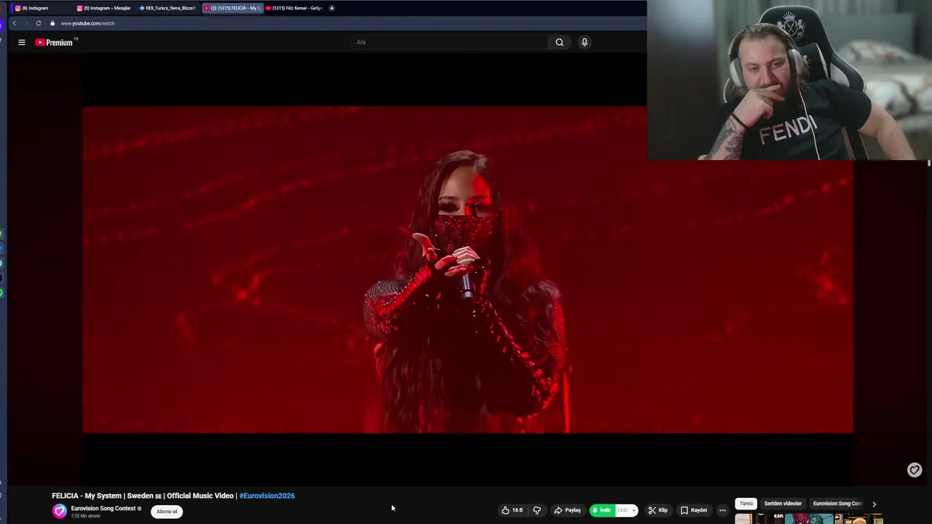The height and width of the screenshot is (524, 932).
Task: View site info via padlock icon
Action: (52, 23)
